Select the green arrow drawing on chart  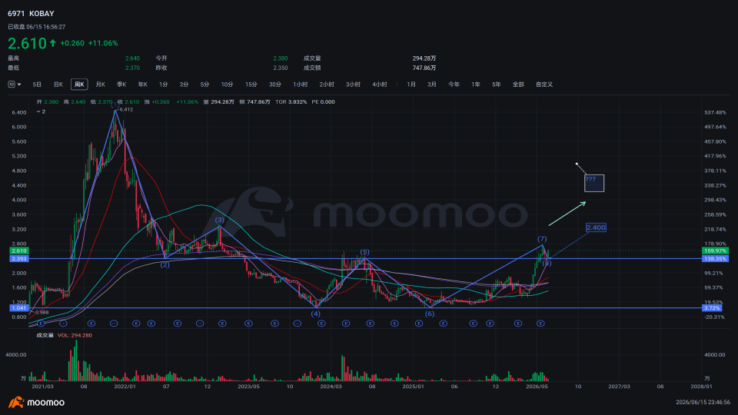coord(567,214)
